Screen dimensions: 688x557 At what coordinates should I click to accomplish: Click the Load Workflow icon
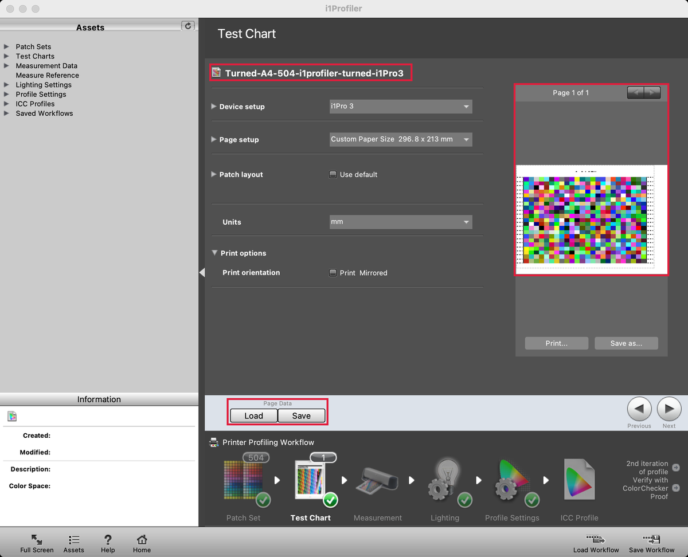click(596, 540)
